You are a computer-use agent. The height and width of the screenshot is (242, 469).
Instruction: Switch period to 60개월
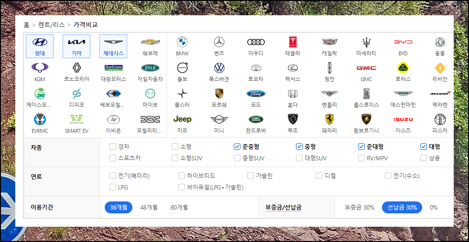179,207
